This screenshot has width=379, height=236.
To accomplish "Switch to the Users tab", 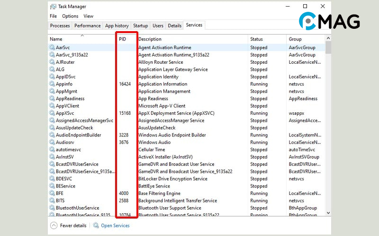I will click(158, 25).
